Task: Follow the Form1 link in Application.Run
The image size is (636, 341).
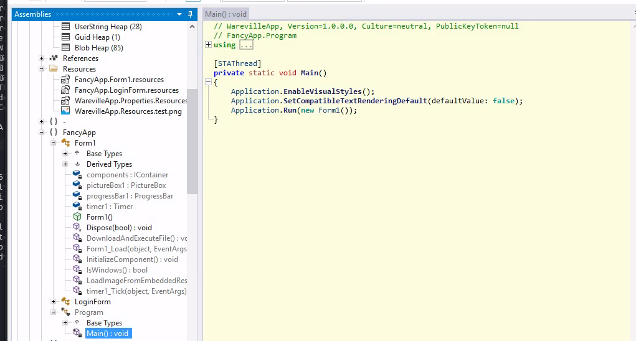Action: 328,110
